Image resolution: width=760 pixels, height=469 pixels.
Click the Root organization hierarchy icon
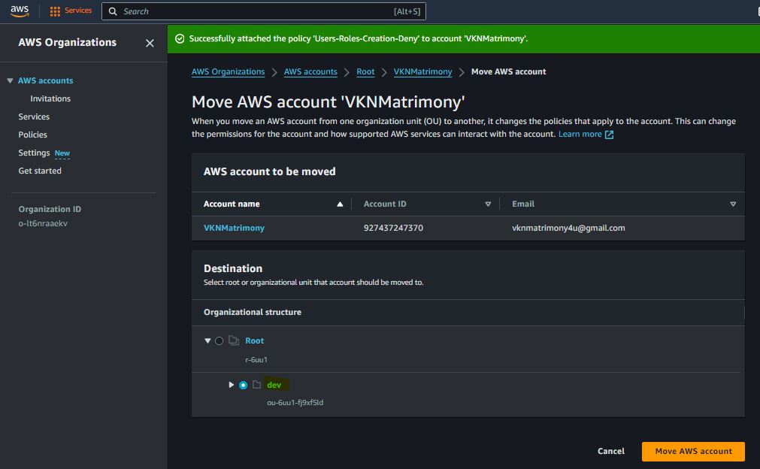point(233,341)
